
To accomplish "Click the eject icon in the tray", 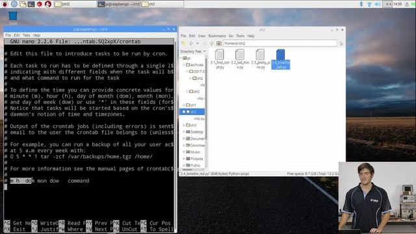I will coord(407,4).
